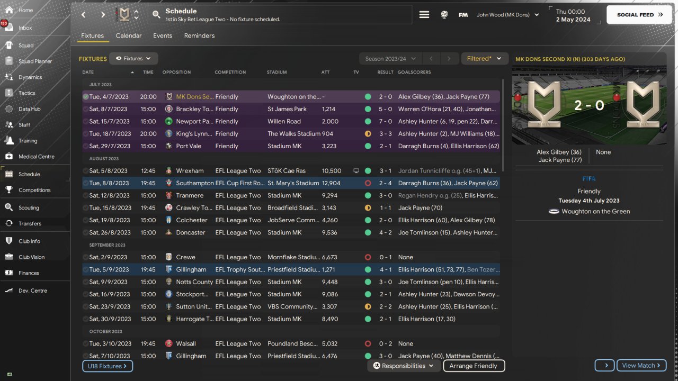Open the Responsibilities dropdown
678x381 pixels.
pyautogui.click(x=404, y=366)
